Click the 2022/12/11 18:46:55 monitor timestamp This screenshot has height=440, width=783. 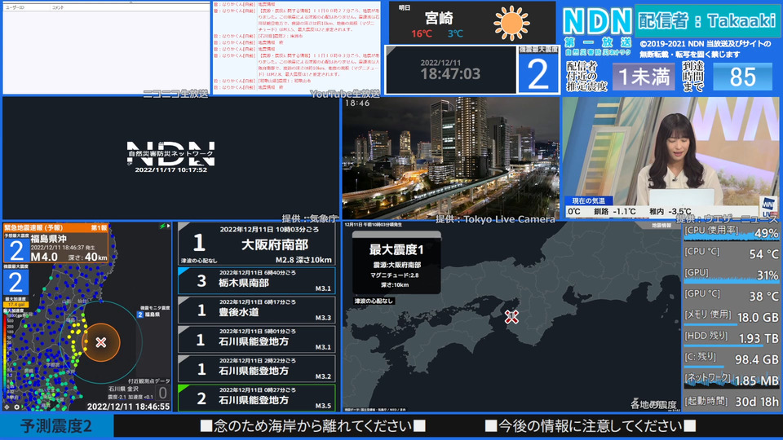[x=128, y=407]
